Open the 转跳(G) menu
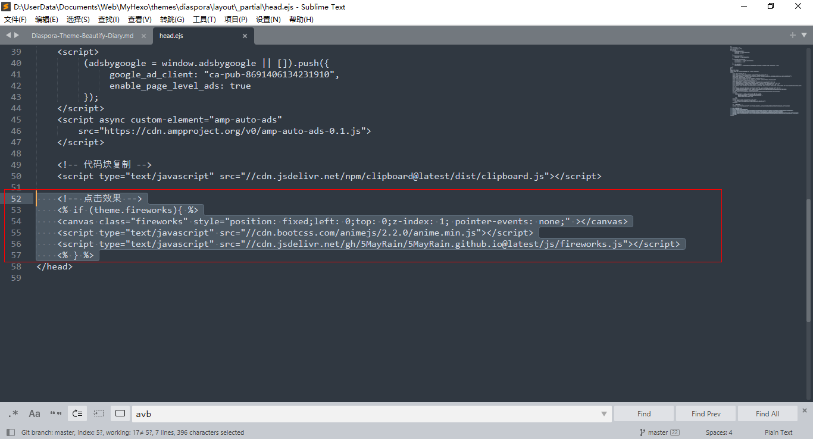The image size is (813, 439). tap(172, 20)
